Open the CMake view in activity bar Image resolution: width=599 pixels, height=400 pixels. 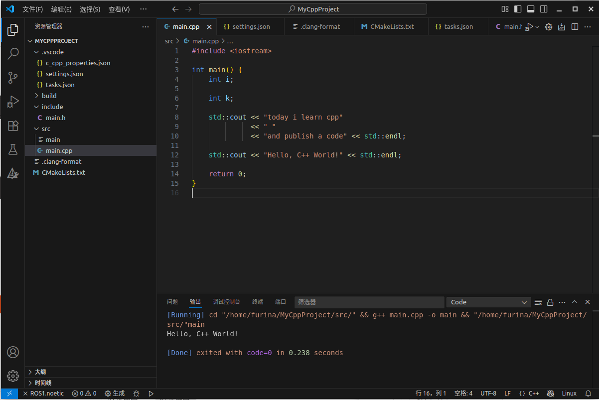13,173
